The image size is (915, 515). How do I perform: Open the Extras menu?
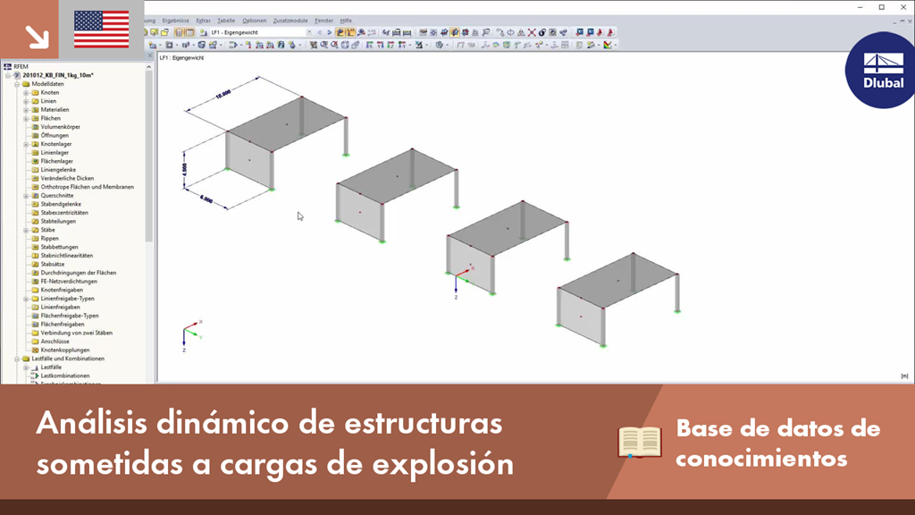click(204, 21)
